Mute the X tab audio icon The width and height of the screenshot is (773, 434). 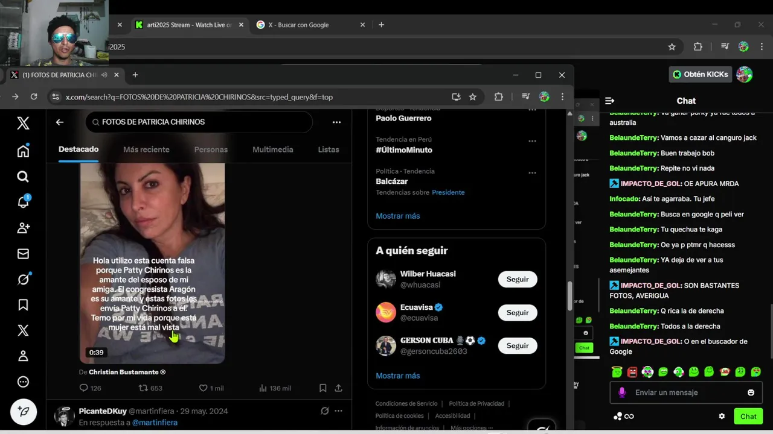point(104,75)
